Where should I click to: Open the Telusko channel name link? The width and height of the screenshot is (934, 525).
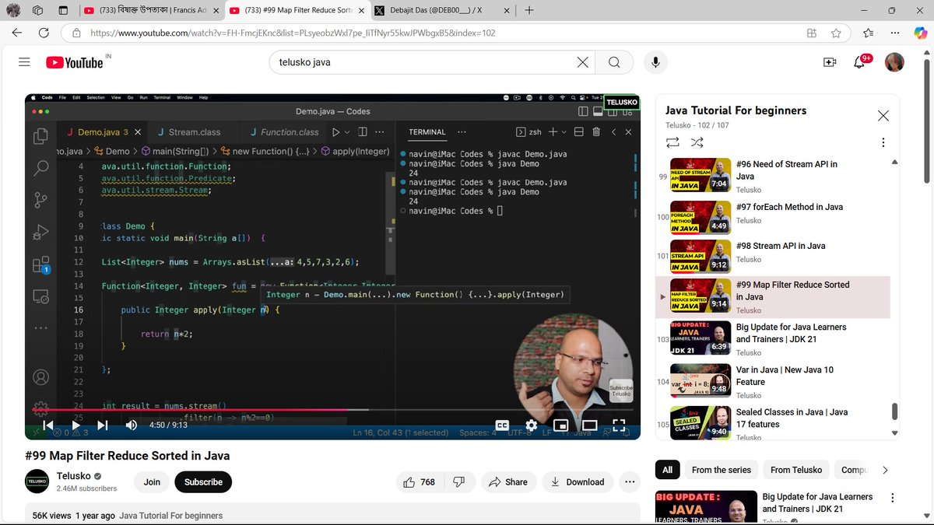(74, 476)
